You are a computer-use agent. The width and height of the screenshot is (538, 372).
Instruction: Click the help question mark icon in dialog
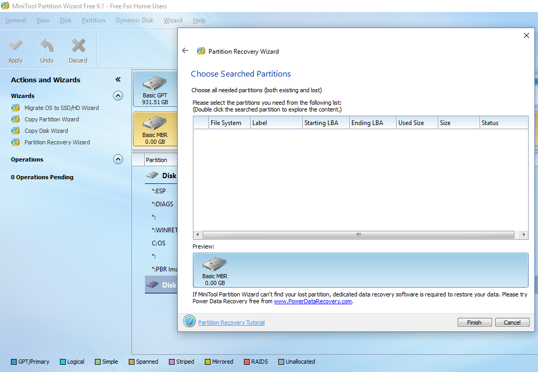(x=189, y=321)
